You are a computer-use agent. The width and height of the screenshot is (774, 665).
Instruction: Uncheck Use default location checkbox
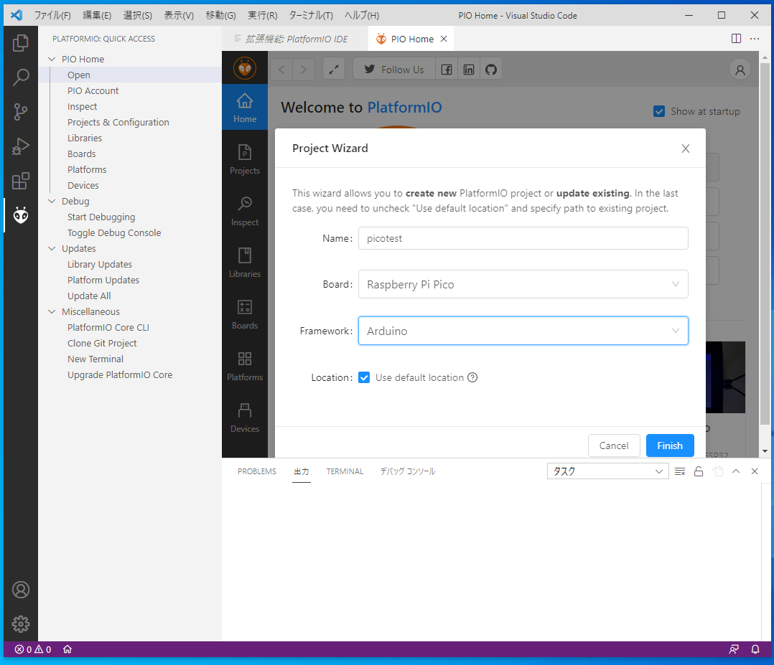tap(364, 377)
